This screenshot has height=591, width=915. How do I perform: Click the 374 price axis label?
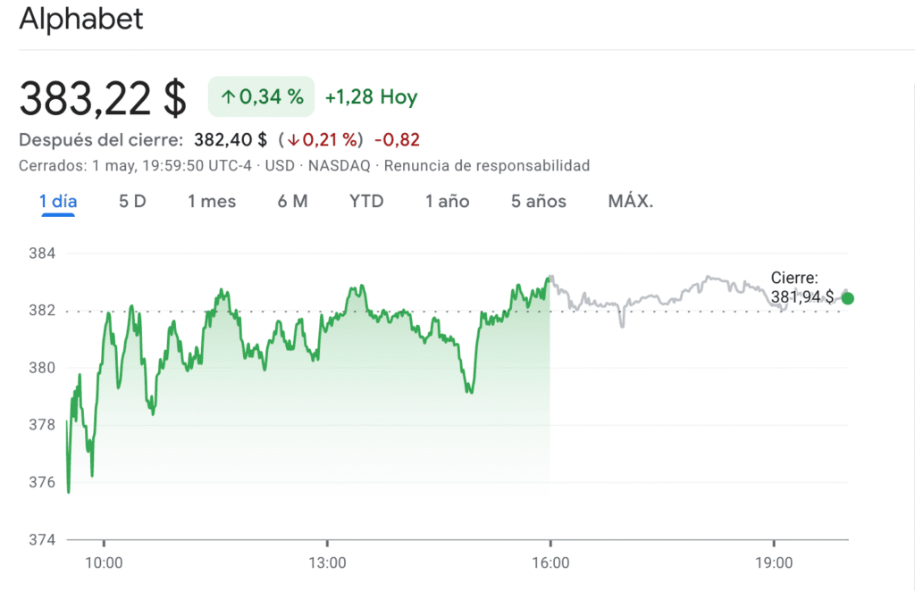click(x=42, y=540)
